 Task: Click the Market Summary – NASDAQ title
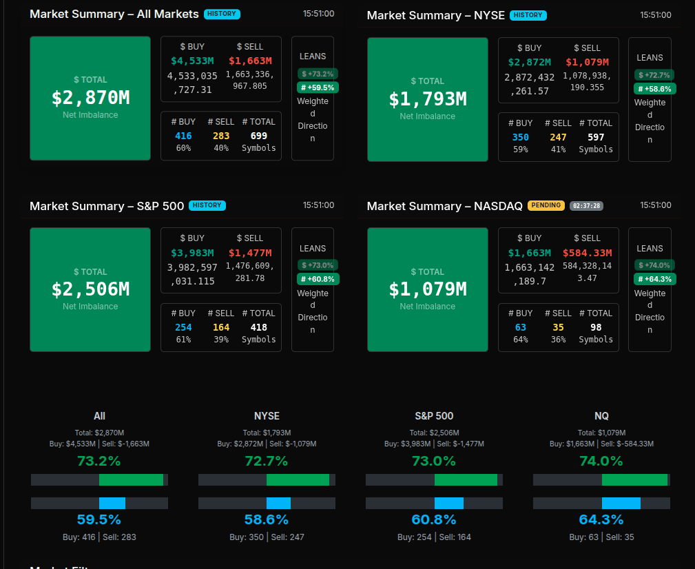tap(444, 206)
